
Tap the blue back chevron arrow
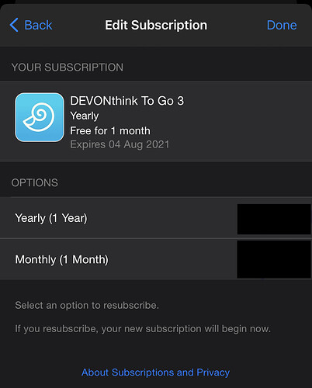point(14,25)
